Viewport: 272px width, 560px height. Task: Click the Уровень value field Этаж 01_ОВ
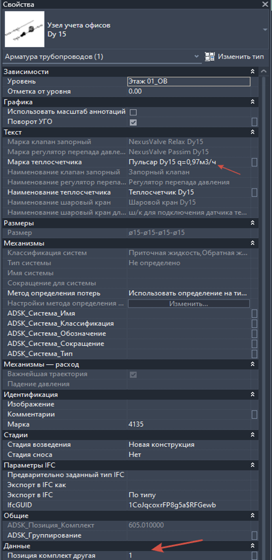(x=189, y=82)
